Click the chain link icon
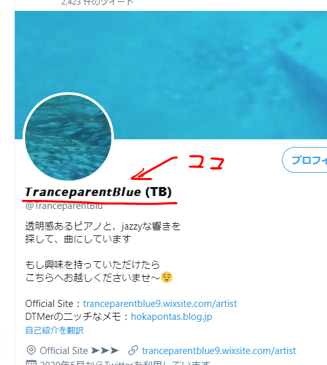The image size is (327, 365). [x=133, y=350]
